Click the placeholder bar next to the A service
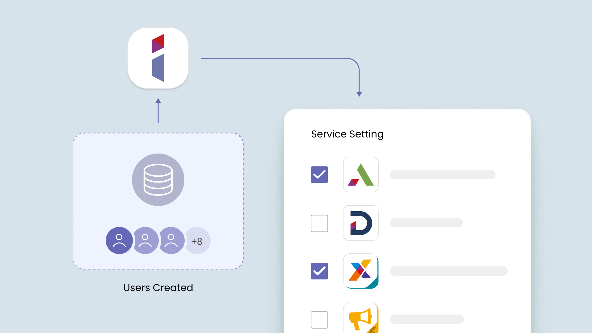Viewport: 592px width, 333px height. pyautogui.click(x=443, y=175)
